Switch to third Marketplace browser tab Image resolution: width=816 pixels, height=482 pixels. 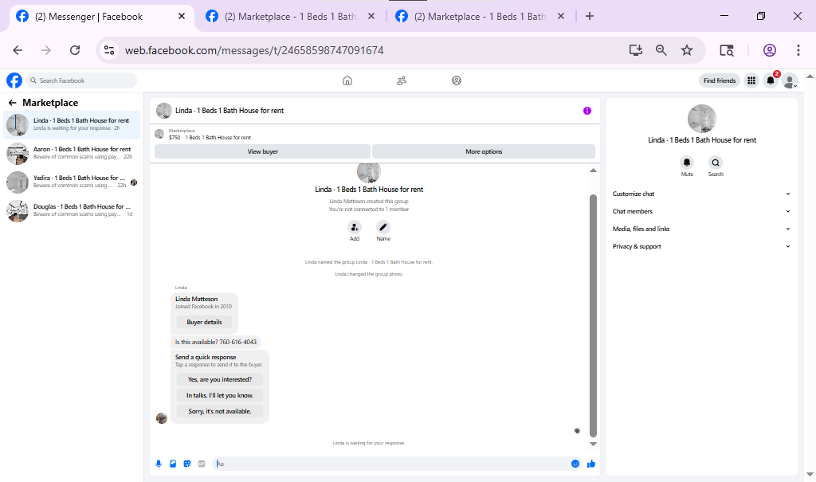tap(479, 17)
